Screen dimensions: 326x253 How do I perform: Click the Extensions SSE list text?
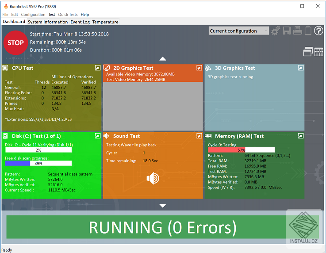(x=38, y=119)
